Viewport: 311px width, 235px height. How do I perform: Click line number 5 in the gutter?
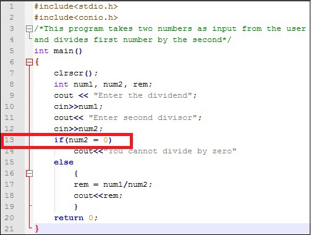12,51
